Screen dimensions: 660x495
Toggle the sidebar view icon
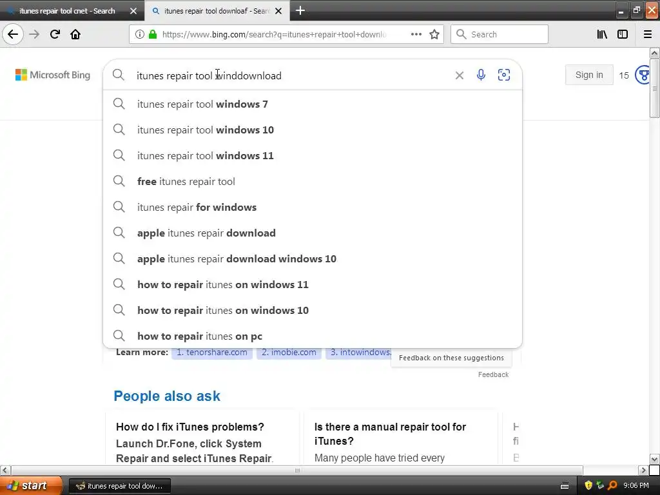click(x=623, y=34)
